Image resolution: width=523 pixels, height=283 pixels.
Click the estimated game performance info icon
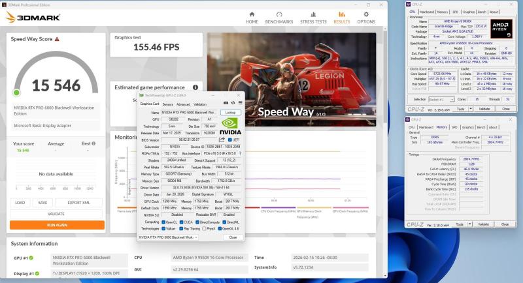(195, 87)
